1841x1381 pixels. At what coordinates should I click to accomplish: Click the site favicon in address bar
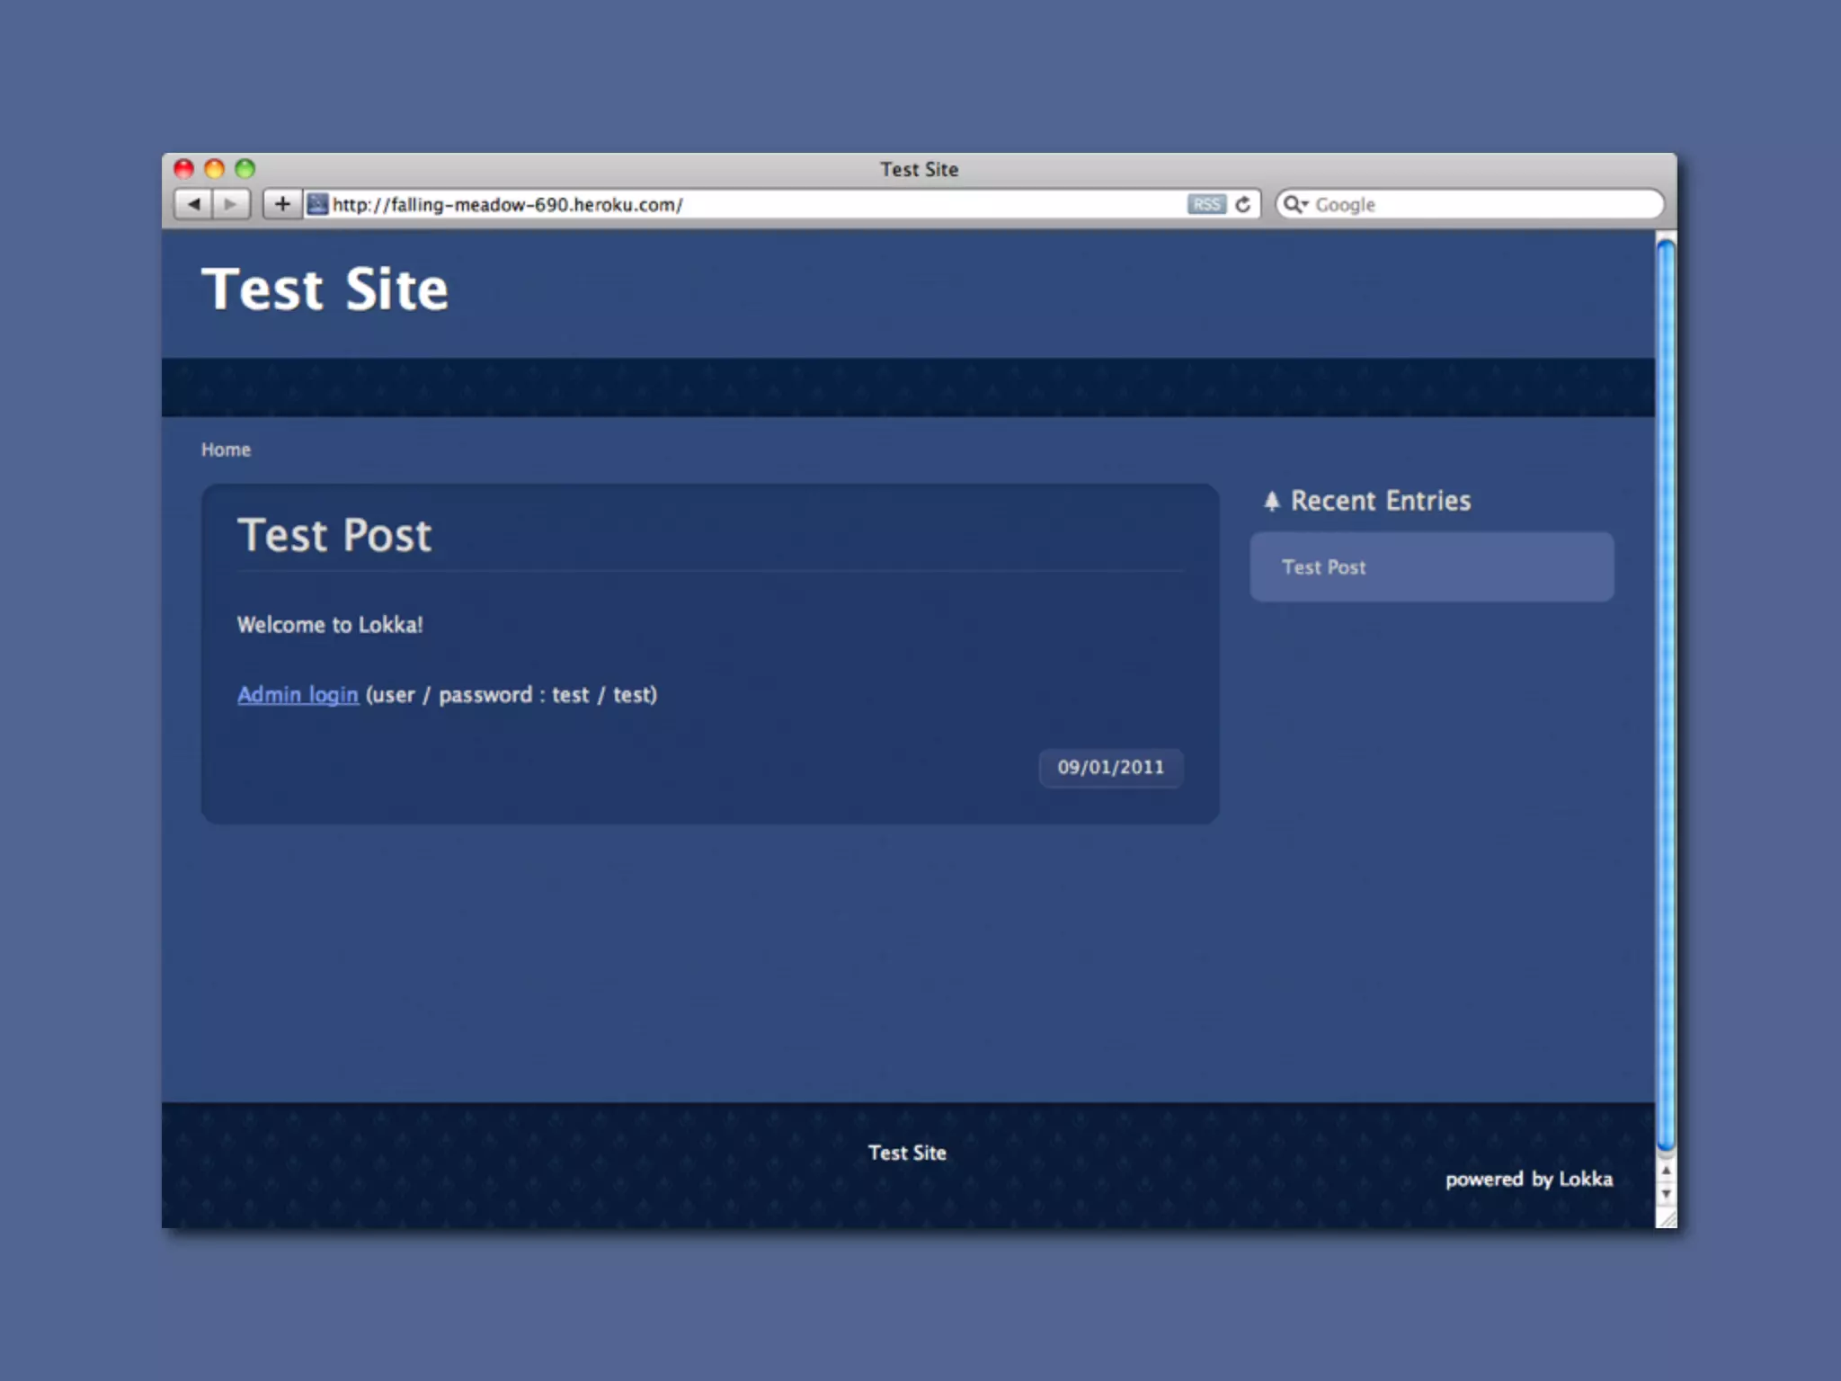(x=316, y=204)
